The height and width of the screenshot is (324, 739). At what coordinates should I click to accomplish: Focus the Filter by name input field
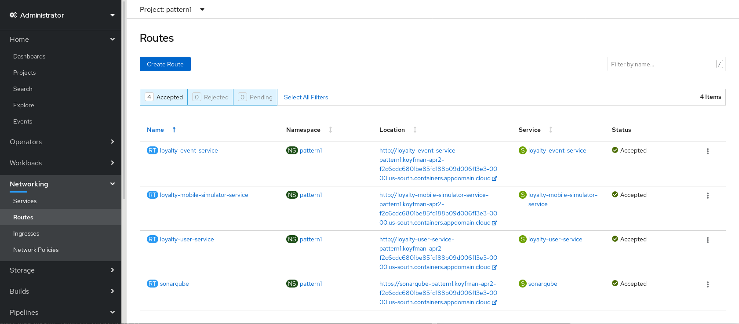pos(662,64)
